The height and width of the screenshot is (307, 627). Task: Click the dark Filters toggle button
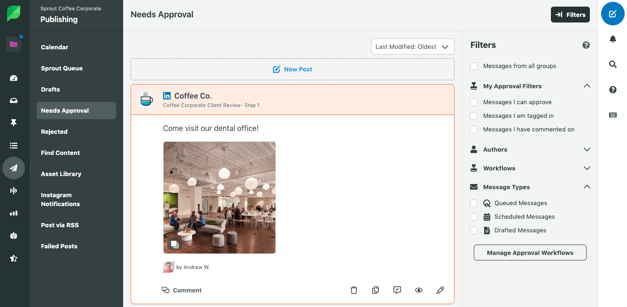click(570, 15)
